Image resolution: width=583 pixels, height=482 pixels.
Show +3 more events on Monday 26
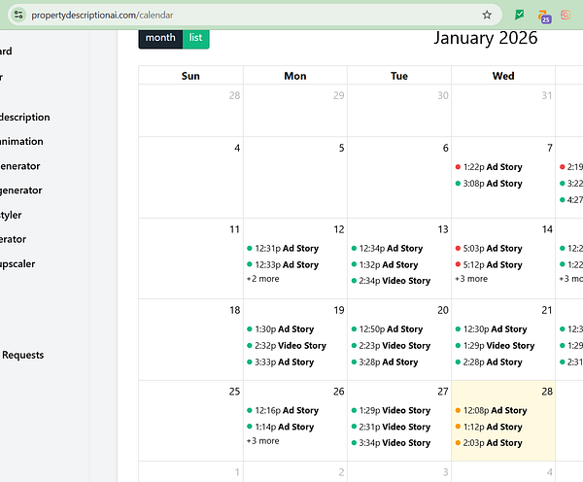263,441
